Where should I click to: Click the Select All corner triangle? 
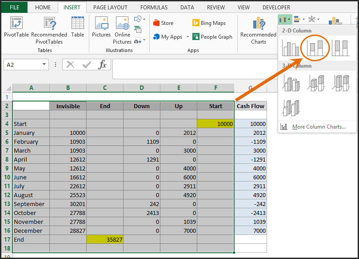point(8,88)
